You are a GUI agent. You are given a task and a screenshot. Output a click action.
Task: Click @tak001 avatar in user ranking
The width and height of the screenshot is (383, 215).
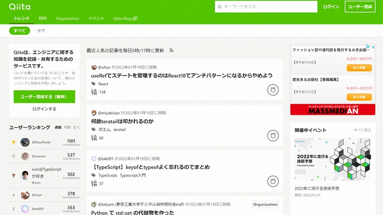point(25,209)
